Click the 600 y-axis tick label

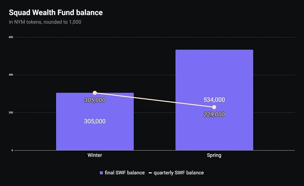(x=11, y=37)
